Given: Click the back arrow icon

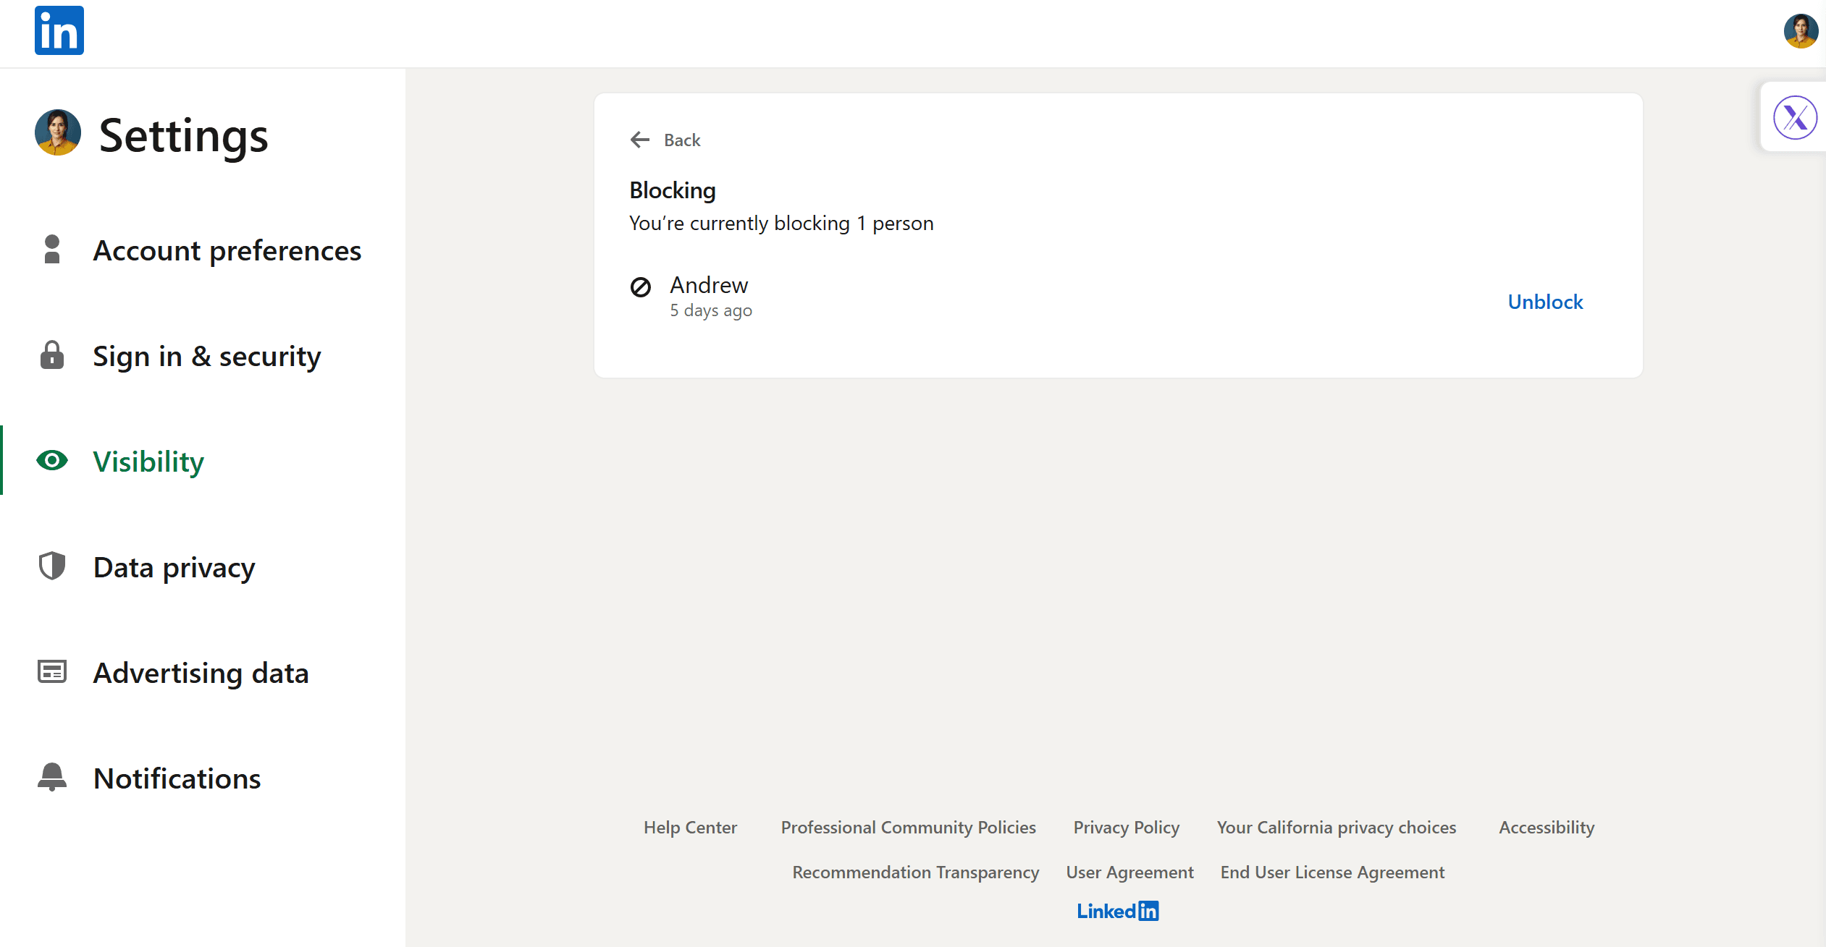Looking at the screenshot, I should (x=639, y=140).
